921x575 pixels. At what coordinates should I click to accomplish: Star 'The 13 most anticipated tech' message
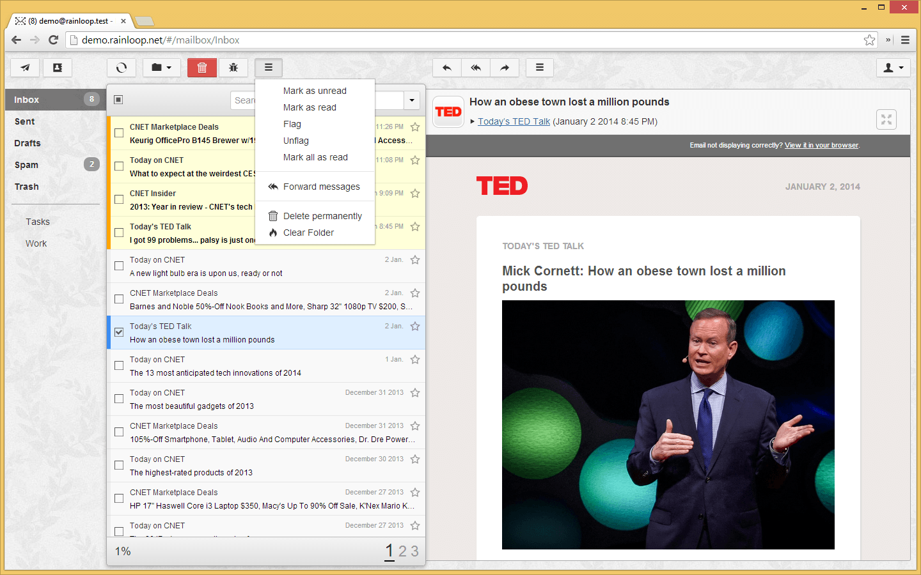tap(415, 359)
